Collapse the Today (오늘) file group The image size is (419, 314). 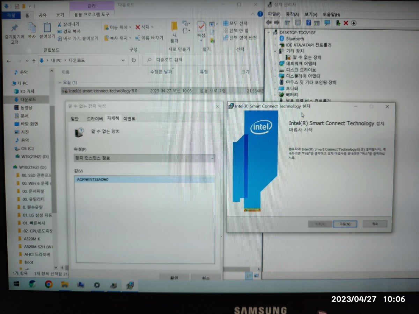pos(60,83)
